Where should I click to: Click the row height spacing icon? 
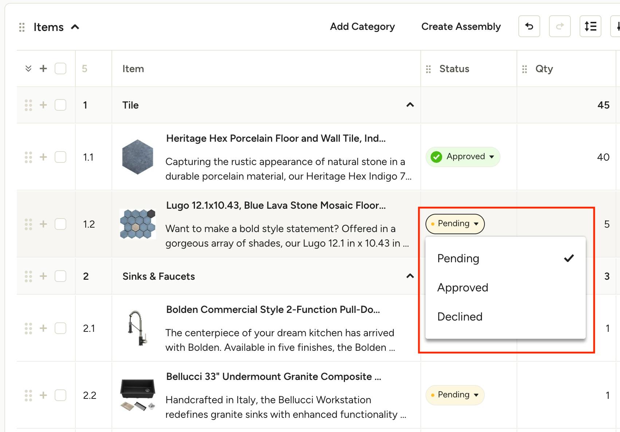590,26
